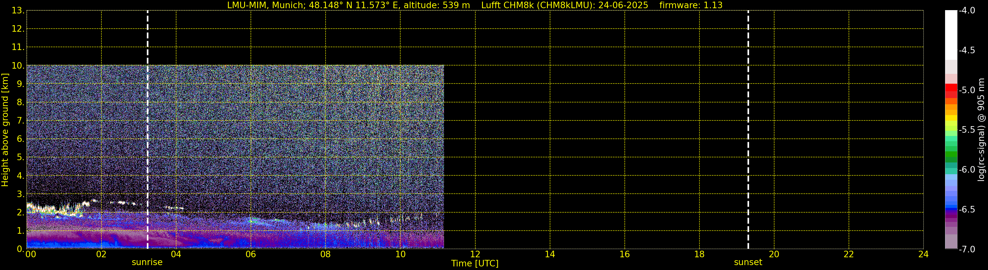This screenshot has height=270, width=988.
Task: Click the 'log(rc-signal) @ 905 nm' colorbar label
Action: [x=981, y=130]
